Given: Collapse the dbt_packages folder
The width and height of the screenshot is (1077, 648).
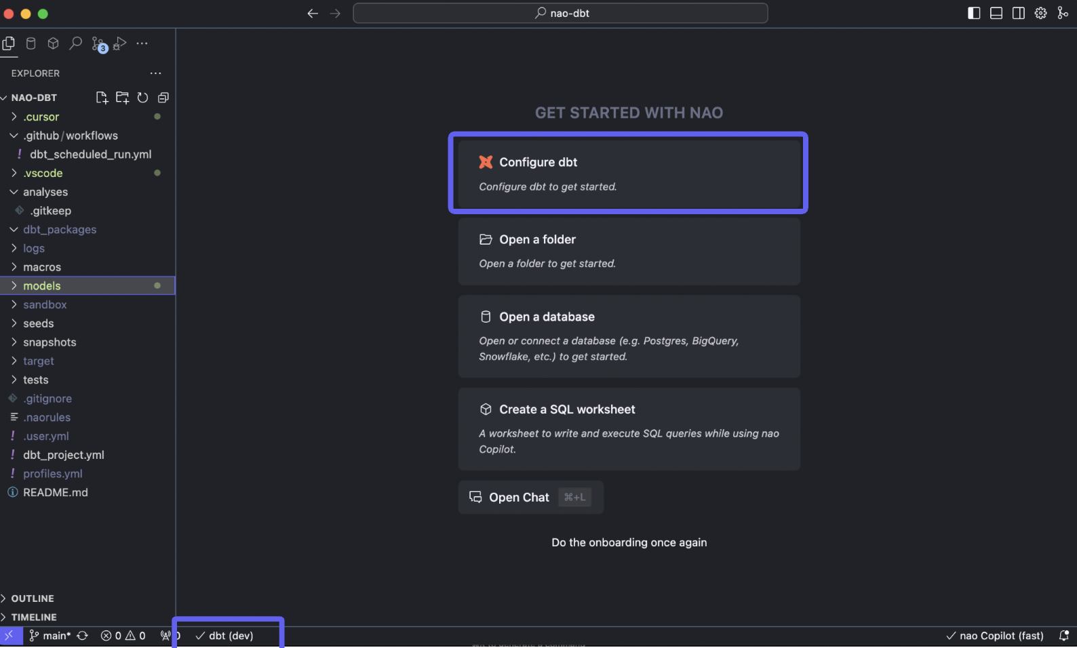Looking at the screenshot, I should point(87,230).
